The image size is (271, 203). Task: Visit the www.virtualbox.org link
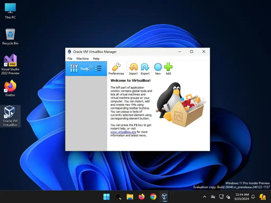point(123,132)
